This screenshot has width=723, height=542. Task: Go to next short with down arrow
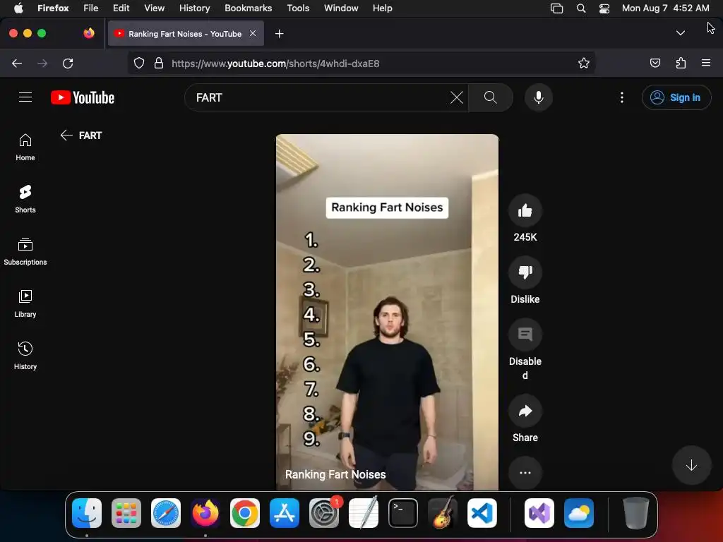coord(691,466)
